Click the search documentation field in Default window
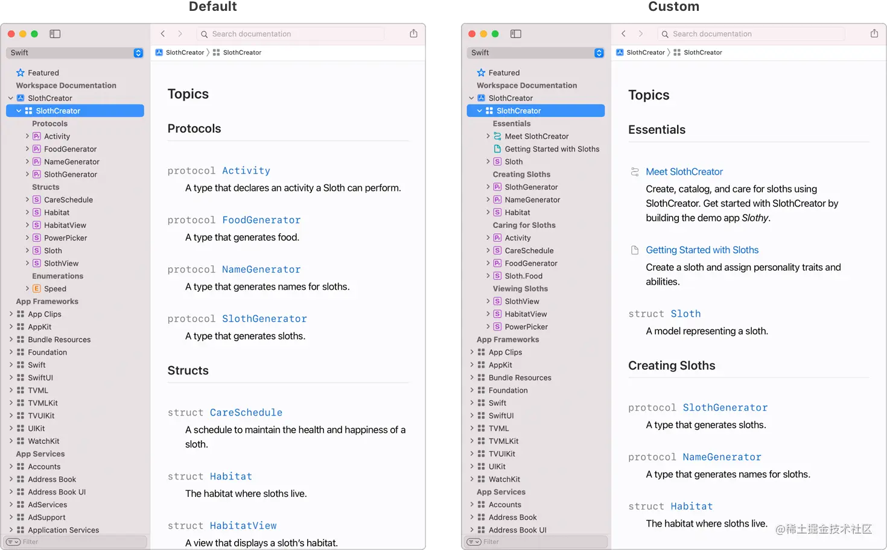Screen dimensions: 887x550 pos(291,34)
